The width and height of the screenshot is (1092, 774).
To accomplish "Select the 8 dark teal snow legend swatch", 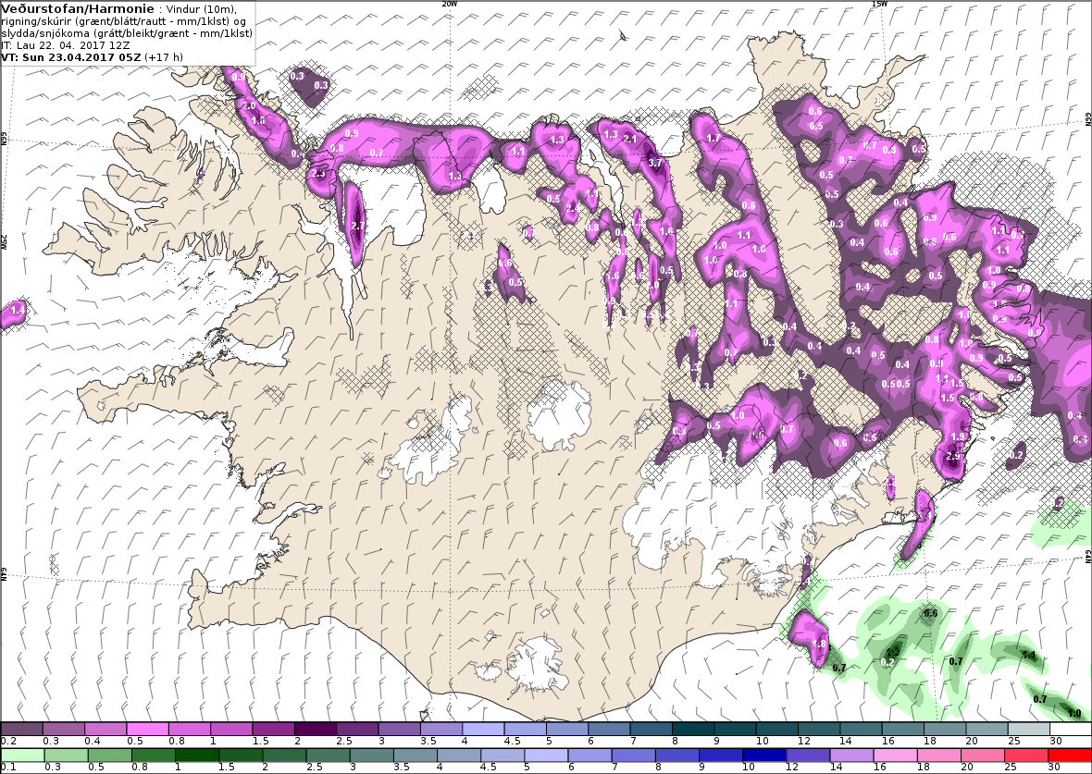I will pos(694,729).
